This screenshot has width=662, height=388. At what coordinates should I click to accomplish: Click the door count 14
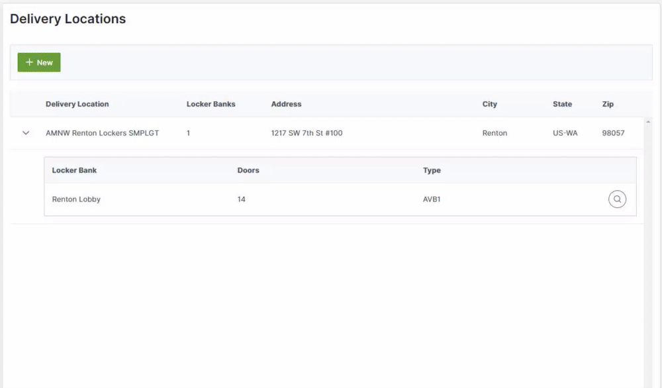pyautogui.click(x=241, y=199)
